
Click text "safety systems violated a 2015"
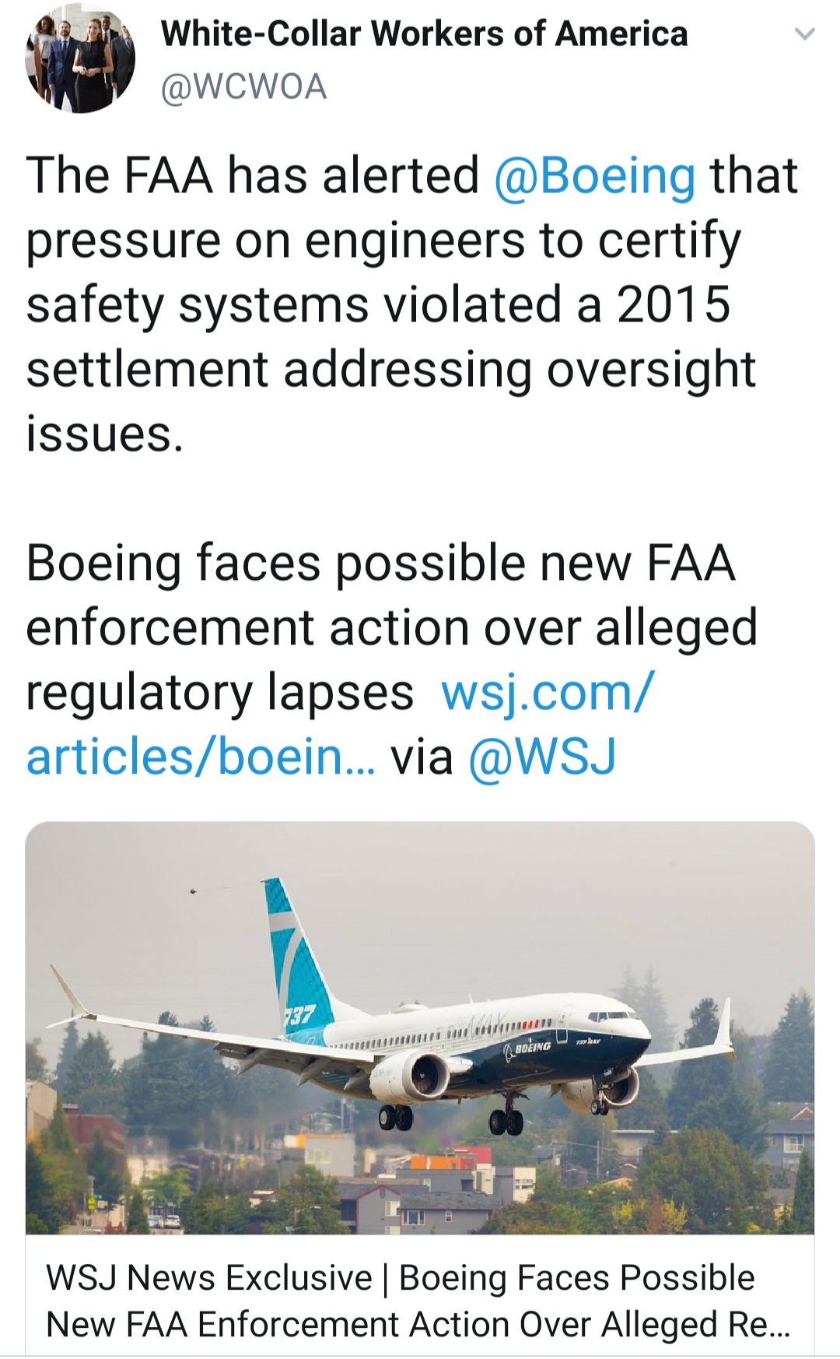tap(378, 304)
